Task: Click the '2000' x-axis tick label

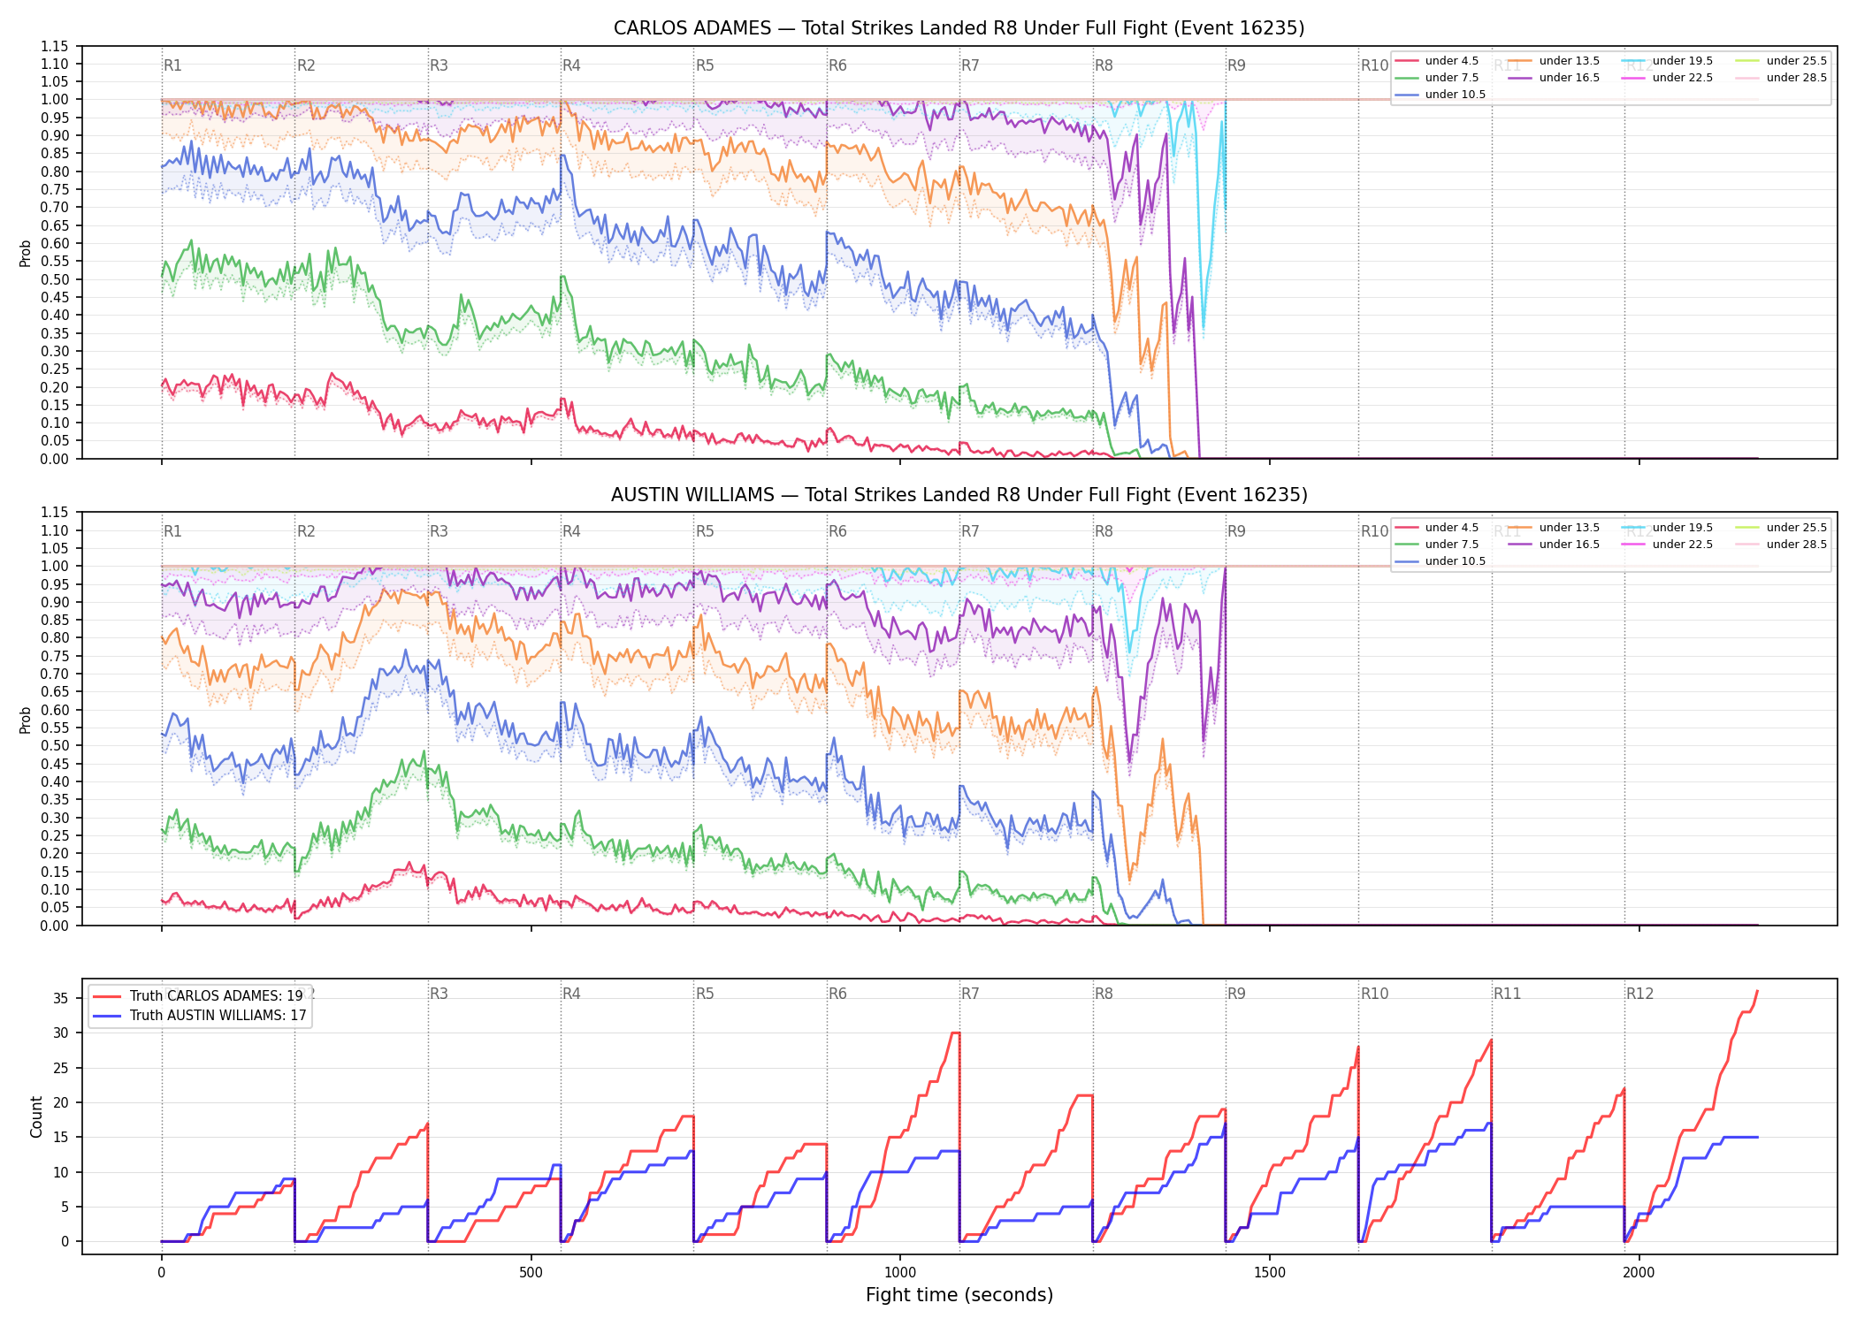Action: (x=1639, y=1273)
